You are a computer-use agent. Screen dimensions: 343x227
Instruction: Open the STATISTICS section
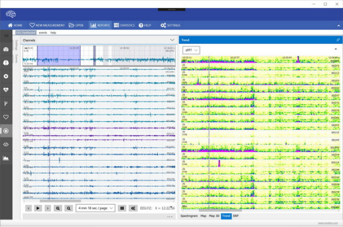coord(124,25)
